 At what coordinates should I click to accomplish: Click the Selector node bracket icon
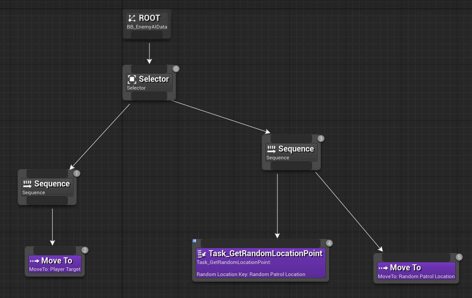coord(132,79)
